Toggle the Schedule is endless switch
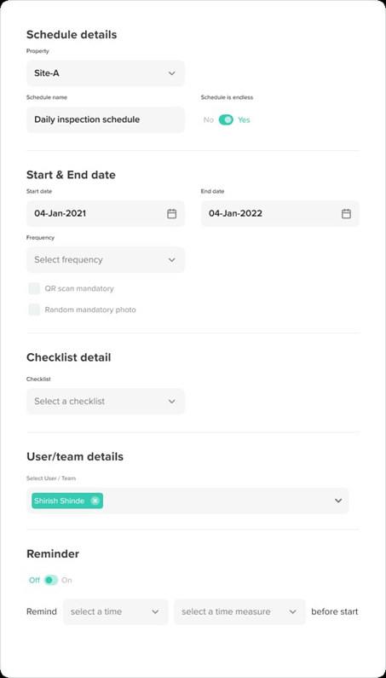The height and width of the screenshot is (678, 386). (226, 119)
